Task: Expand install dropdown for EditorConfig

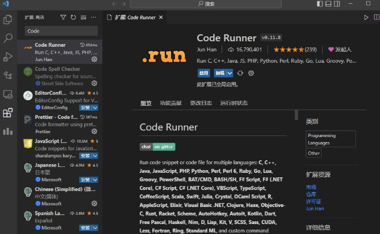Action: coord(95,107)
